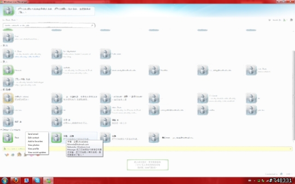The width and height of the screenshot is (295, 184).
Task: Open the green-bordered advertisement banner
Action: tap(147, 165)
